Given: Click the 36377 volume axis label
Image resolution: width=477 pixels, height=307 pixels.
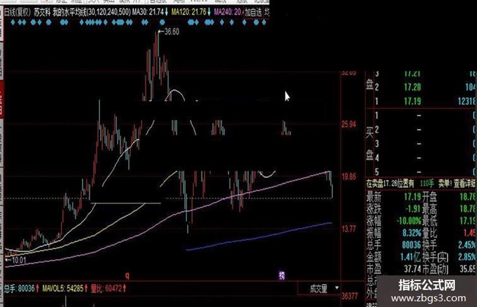Looking at the screenshot, I should (x=350, y=296).
